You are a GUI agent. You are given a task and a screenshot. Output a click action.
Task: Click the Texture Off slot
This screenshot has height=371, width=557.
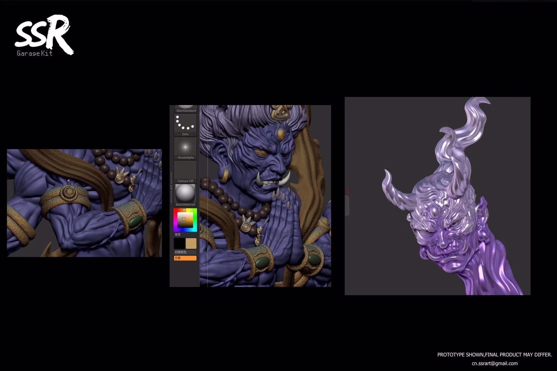pos(185,171)
